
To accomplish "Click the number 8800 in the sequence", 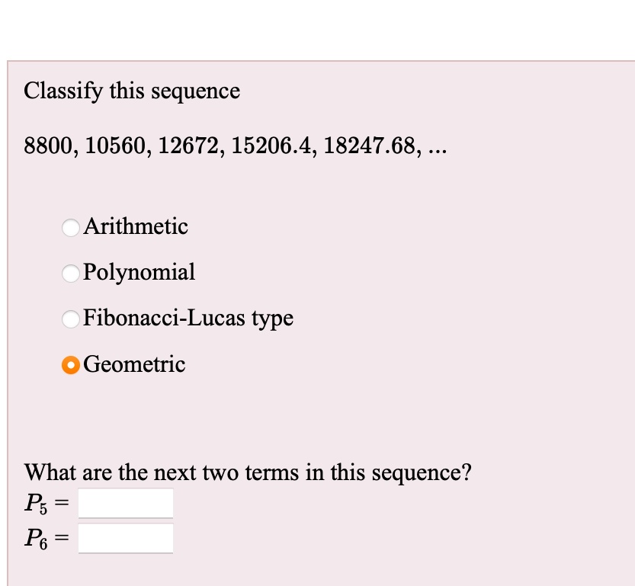I will coord(47,146).
